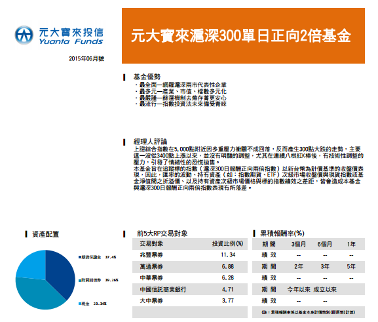Click the 元大寶來投信 company name text
The width and height of the screenshot is (378, 322).
[x=71, y=32]
